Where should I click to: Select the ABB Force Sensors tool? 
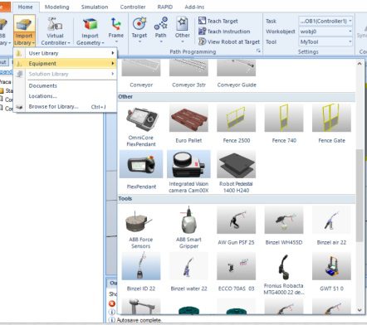click(x=141, y=228)
